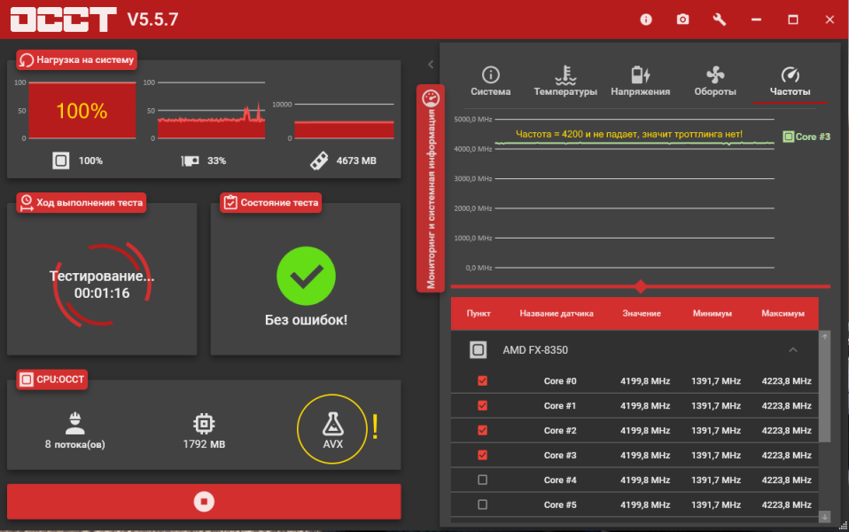Click the yellow AVX warning exclamation mark
This screenshot has height=532, width=849.
pos(375,426)
